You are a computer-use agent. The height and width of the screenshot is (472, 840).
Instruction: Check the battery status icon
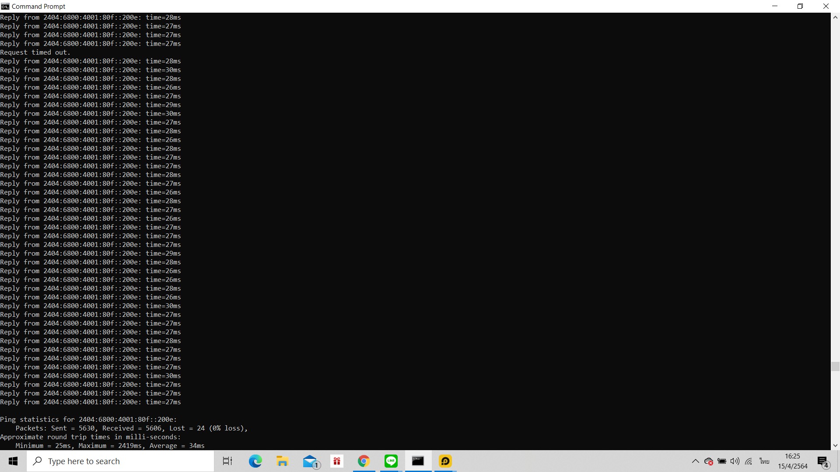[x=722, y=461]
